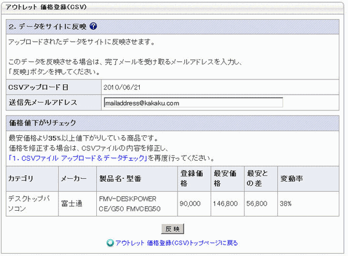
Task: Click the 製品名・型番 column header
Action: coord(137,178)
